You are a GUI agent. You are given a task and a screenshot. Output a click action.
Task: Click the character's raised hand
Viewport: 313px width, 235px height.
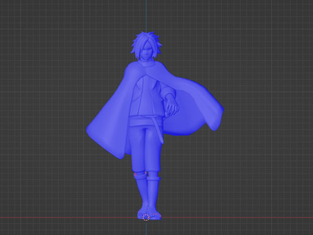tap(172, 106)
